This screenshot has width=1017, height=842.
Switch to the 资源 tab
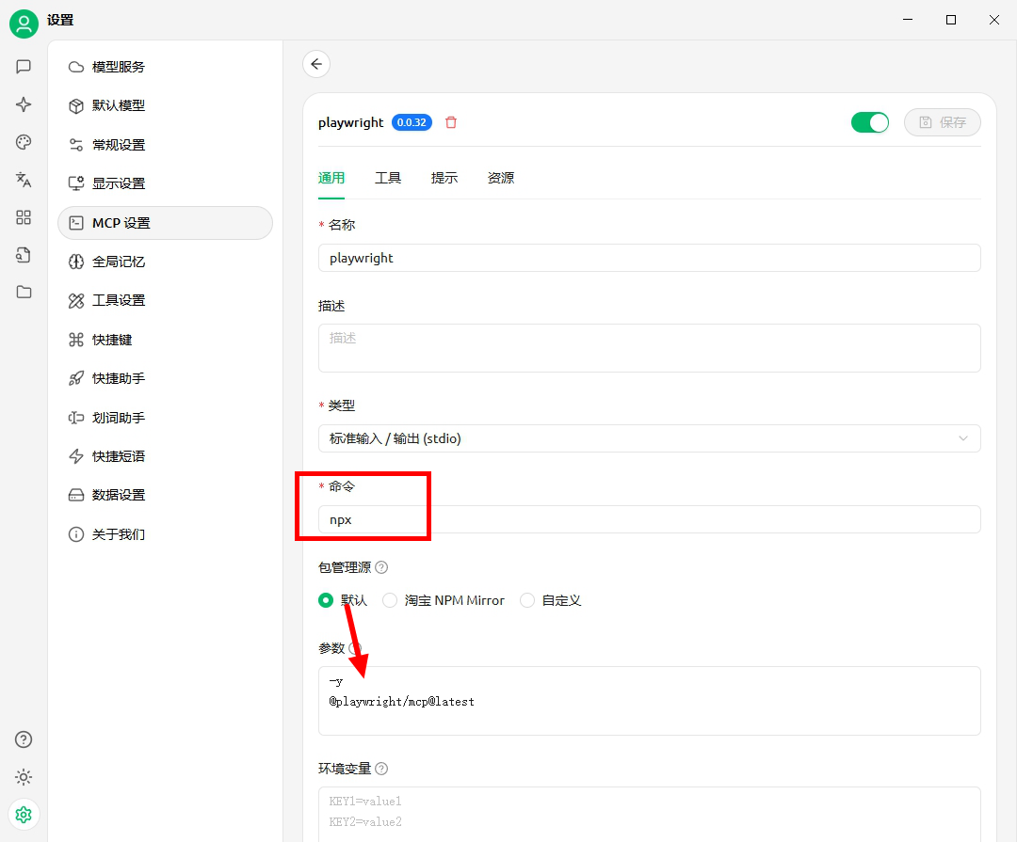coord(501,178)
